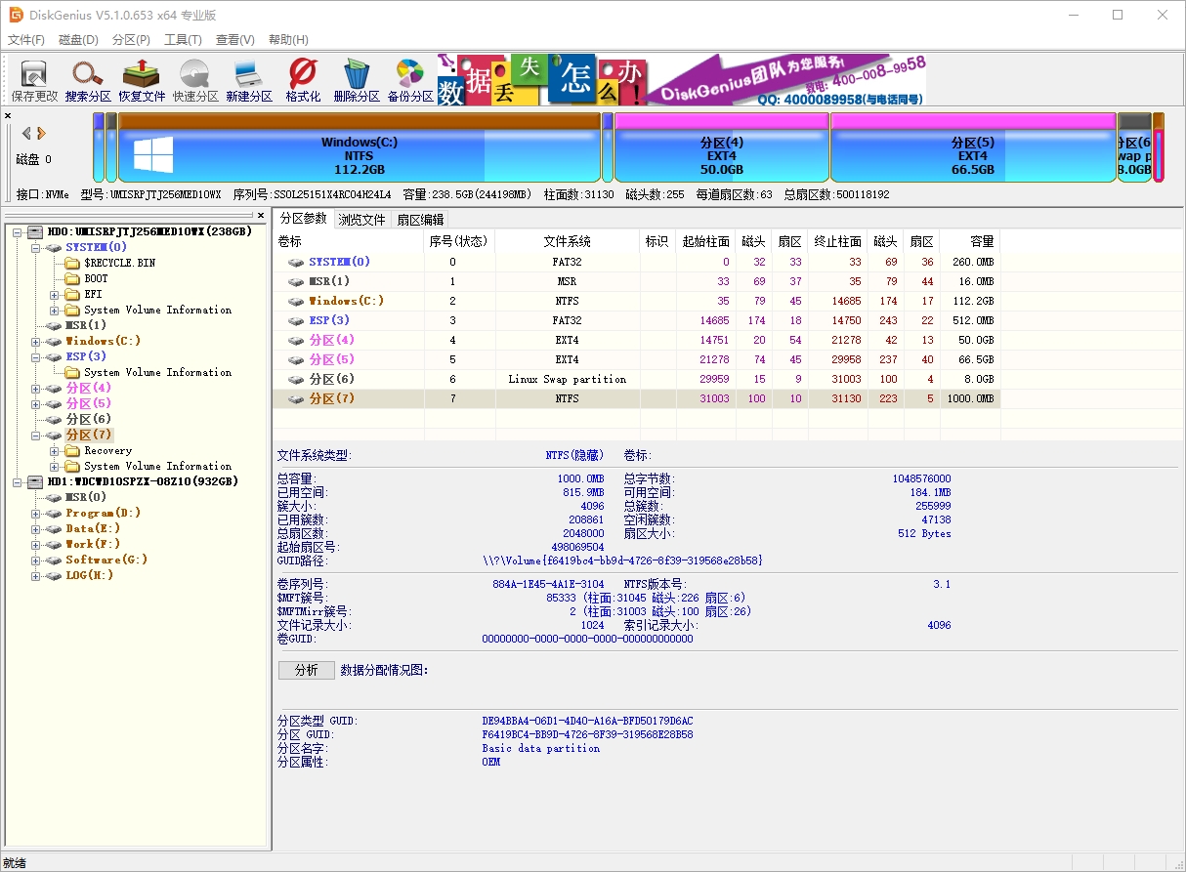Image resolution: width=1186 pixels, height=872 pixels.
Task: Click the EFI folder icon in tree
Action: (72, 294)
